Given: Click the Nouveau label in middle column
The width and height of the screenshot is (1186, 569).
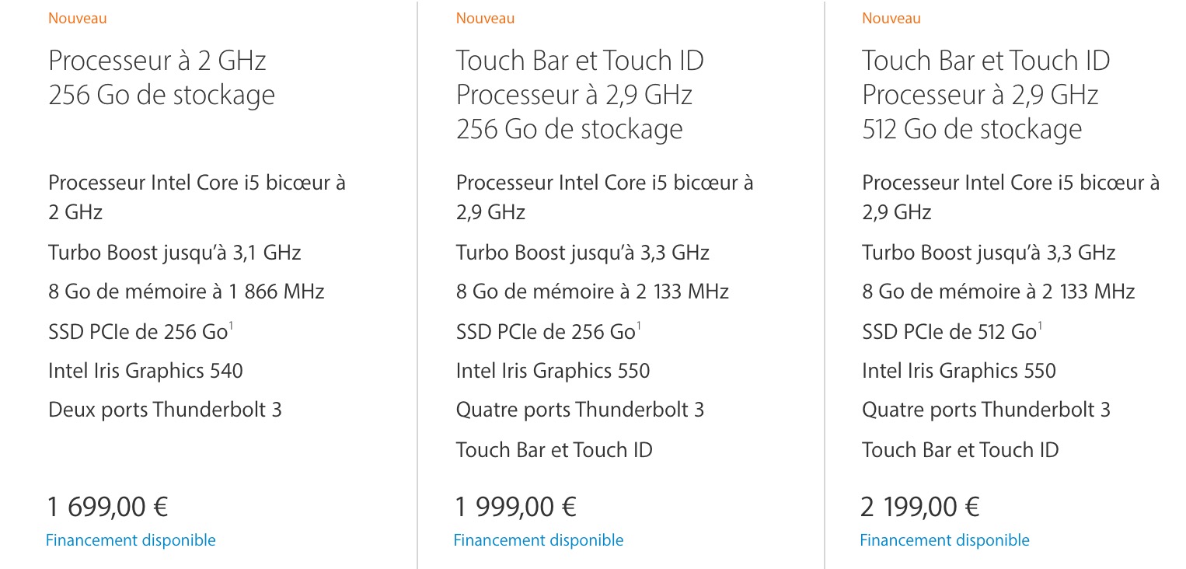Looking at the screenshot, I should coord(485,18).
